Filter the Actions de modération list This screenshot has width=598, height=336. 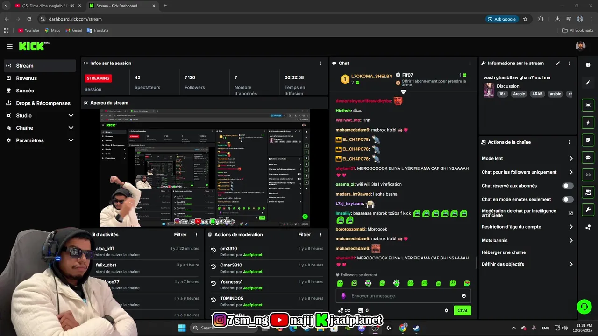click(x=305, y=235)
